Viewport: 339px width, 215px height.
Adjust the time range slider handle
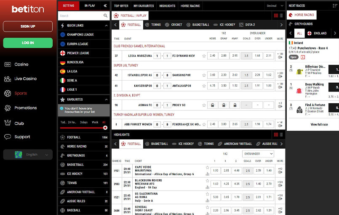105,128
